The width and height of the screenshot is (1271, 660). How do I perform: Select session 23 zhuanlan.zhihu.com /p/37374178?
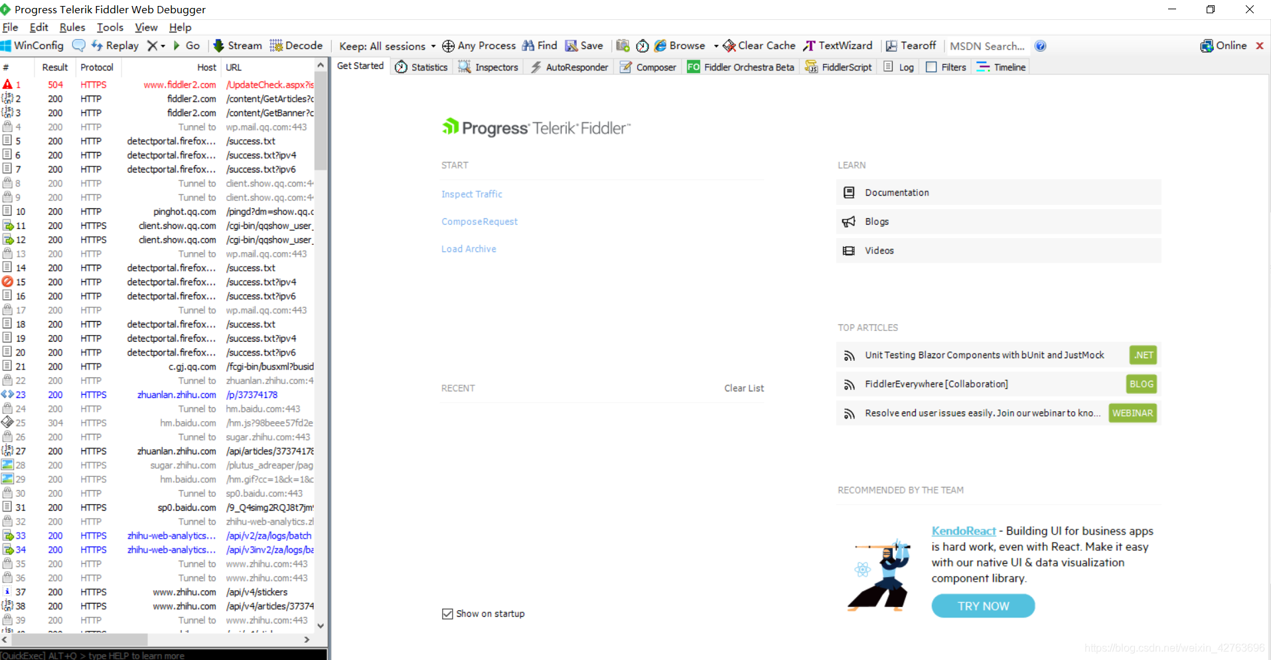[157, 395]
